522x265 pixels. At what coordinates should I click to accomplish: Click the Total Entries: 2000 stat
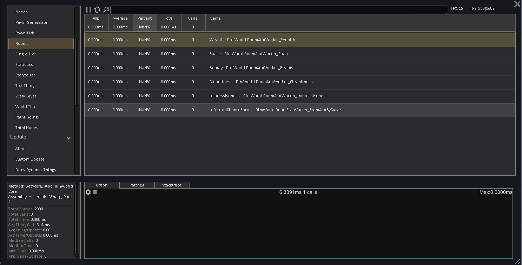[x=26, y=209]
